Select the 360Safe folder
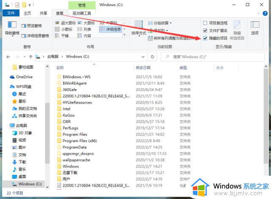The width and height of the screenshot is (271, 199). point(69,89)
